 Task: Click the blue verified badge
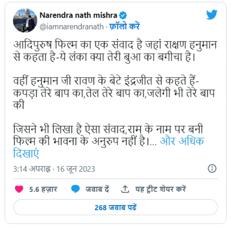click(124, 15)
